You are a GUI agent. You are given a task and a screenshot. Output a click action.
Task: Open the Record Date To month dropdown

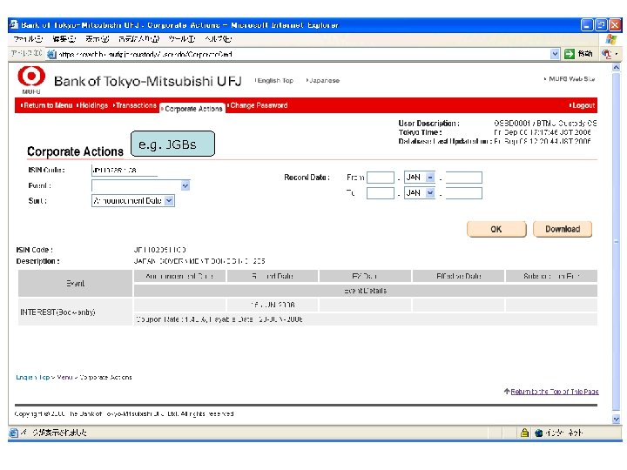(x=430, y=193)
